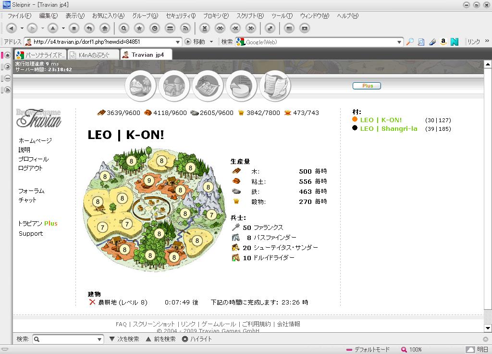Click the blue N search engine icon
The height and width of the screenshot is (354, 492).
click(x=455, y=42)
